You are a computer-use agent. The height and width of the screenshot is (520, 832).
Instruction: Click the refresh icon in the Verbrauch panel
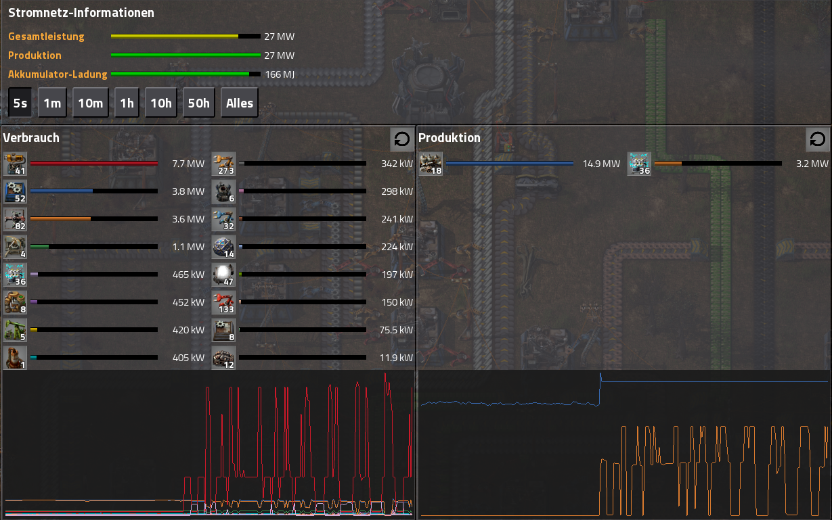tap(401, 139)
